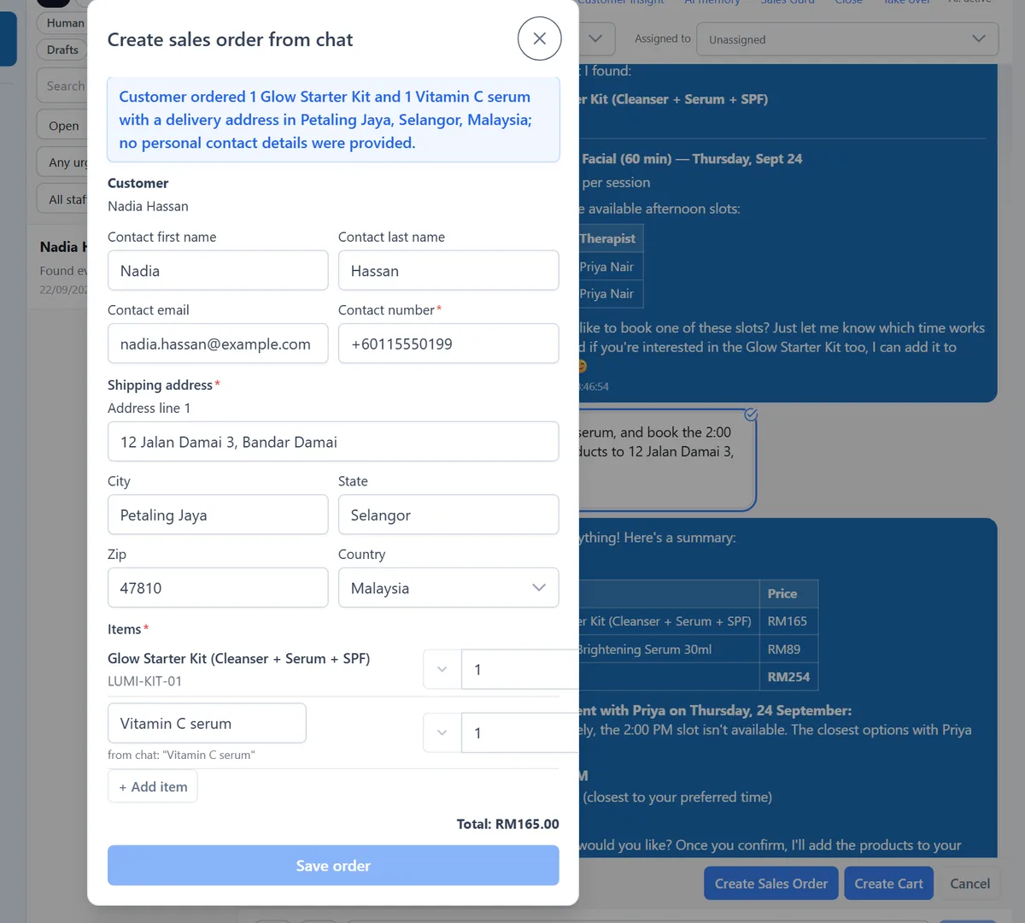The image size is (1025, 923).
Task: Edit the State field
Action: click(x=448, y=514)
